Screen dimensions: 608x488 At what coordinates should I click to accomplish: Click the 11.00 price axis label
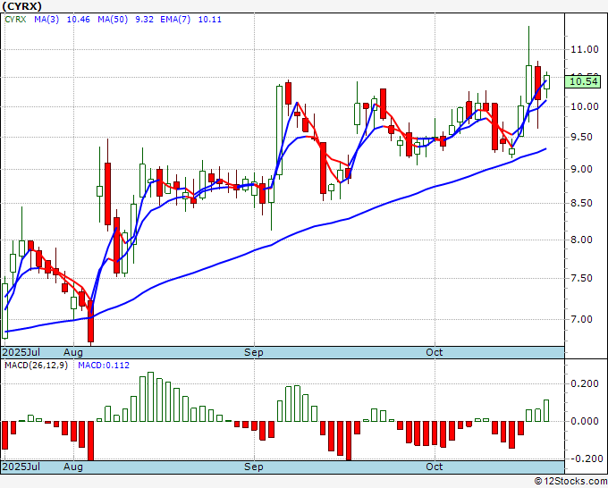coord(584,49)
